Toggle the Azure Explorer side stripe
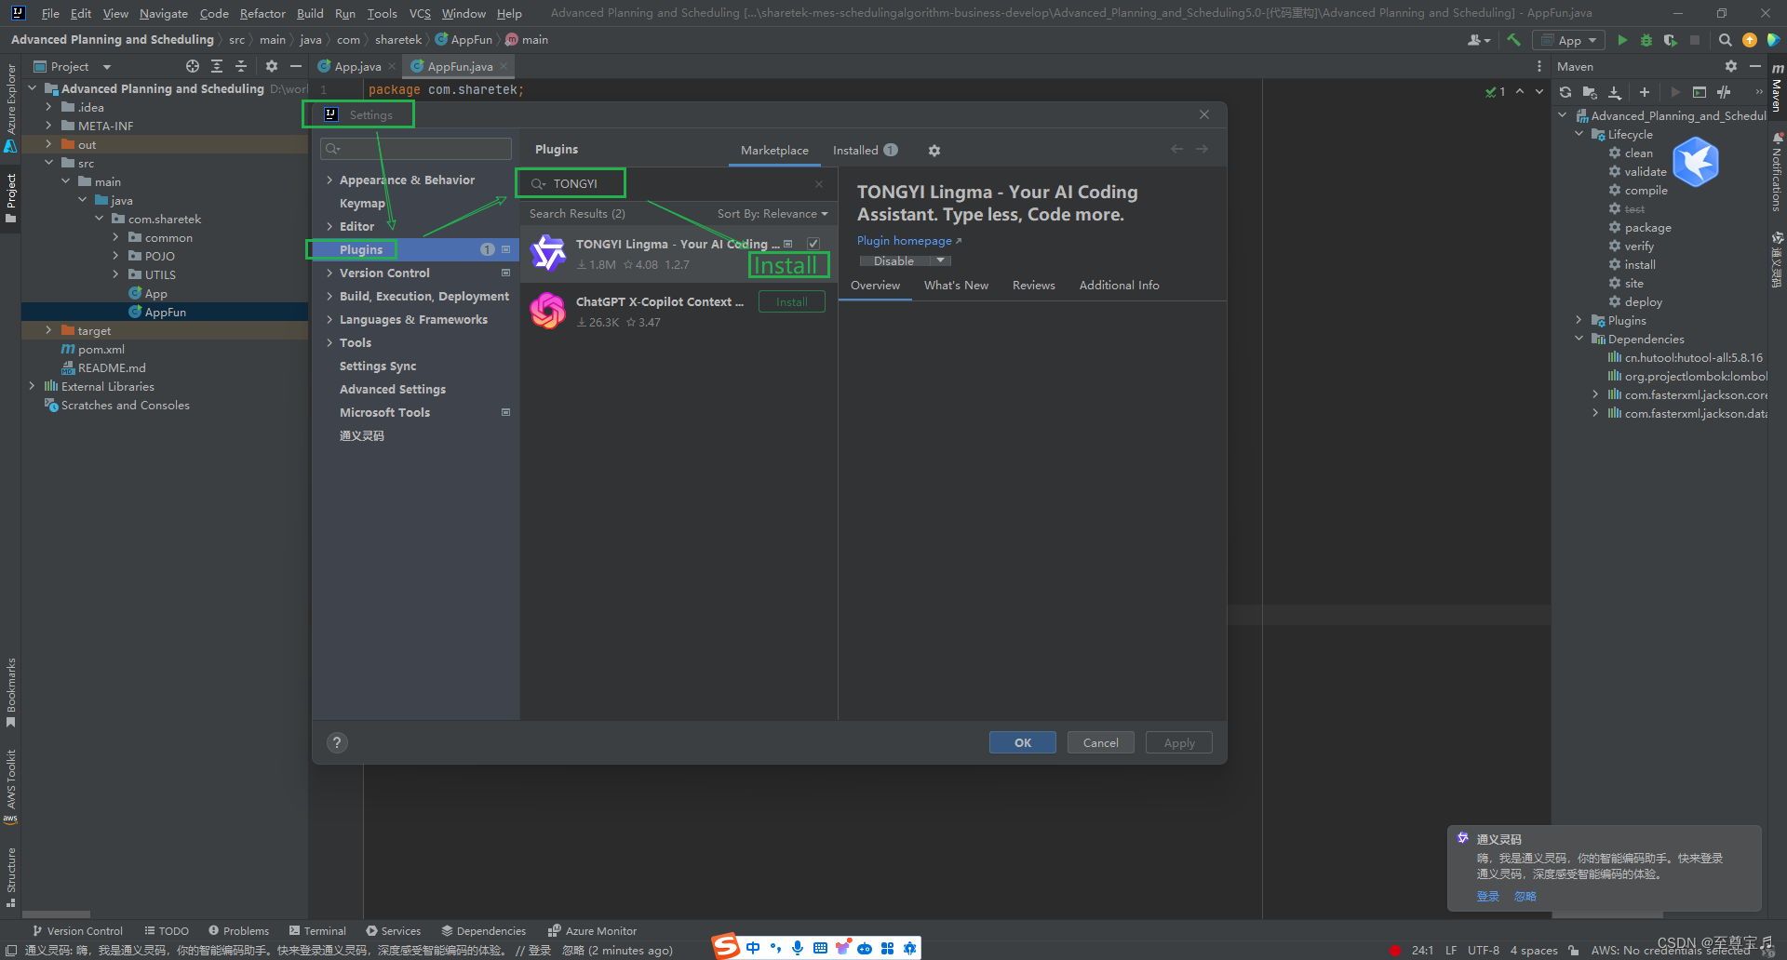1787x960 pixels. [x=11, y=109]
